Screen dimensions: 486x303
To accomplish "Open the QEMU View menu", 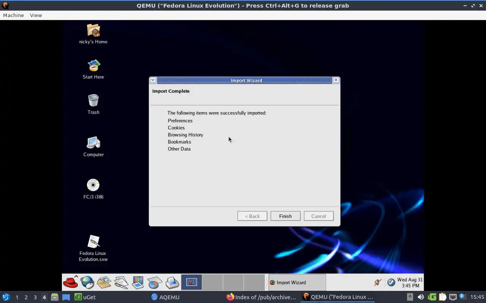I will 36,15.
